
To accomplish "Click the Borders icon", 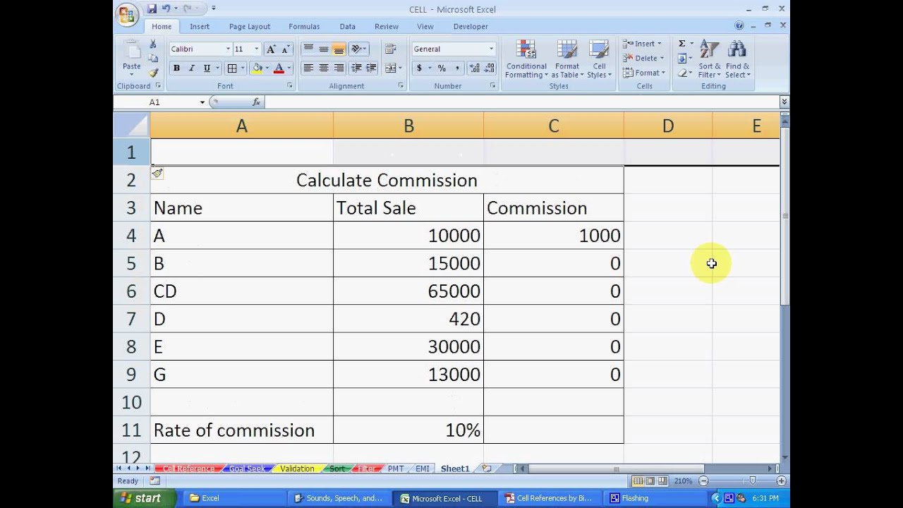I will click(232, 68).
